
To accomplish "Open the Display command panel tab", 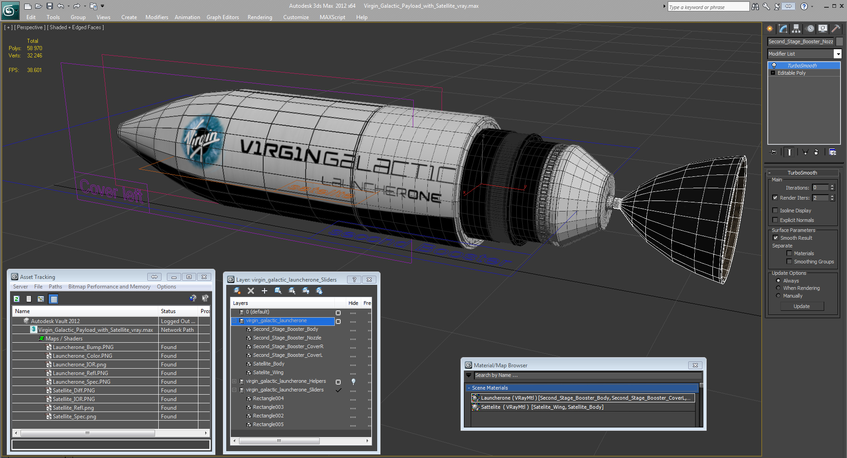I will [x=823, y=29].
